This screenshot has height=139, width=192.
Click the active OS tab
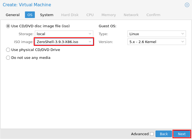tap(30, 15)
